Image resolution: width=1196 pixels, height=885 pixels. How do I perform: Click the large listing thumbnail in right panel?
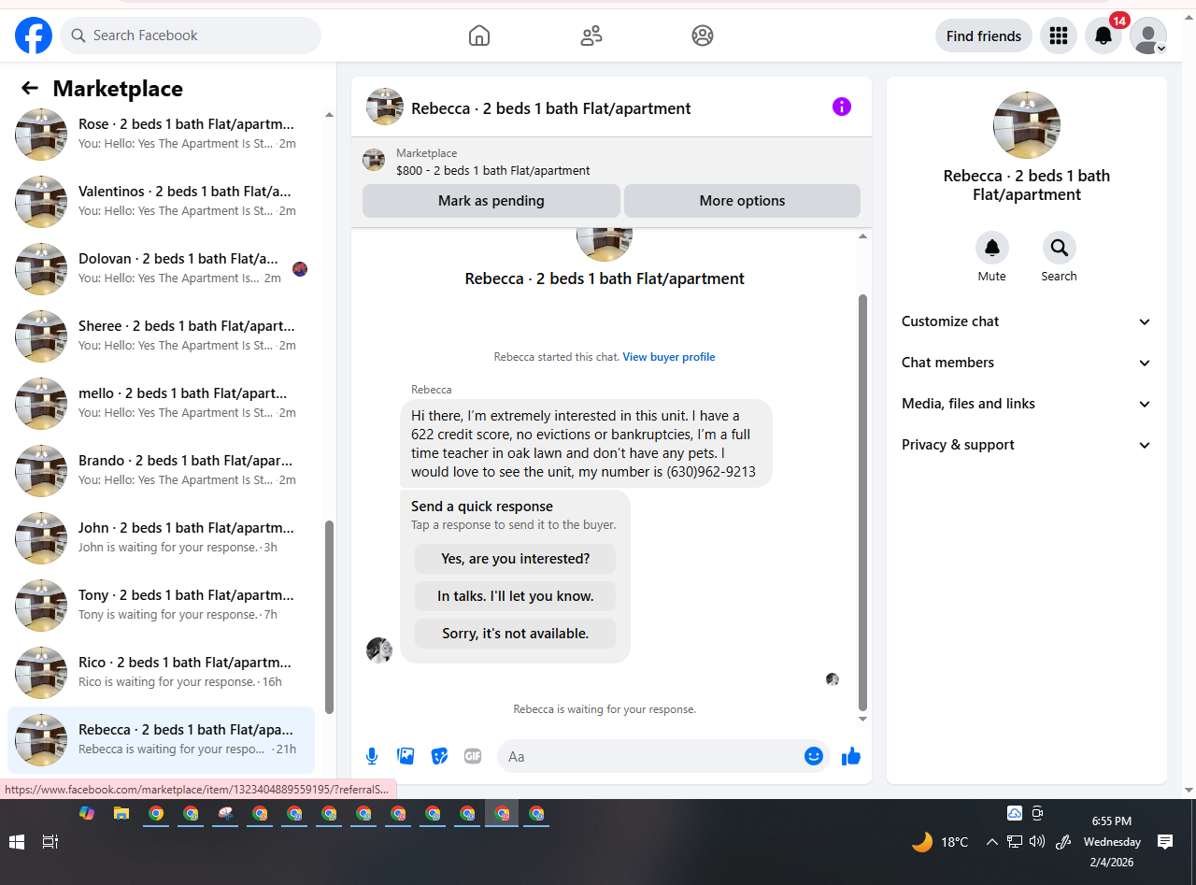coord(1027,125)
